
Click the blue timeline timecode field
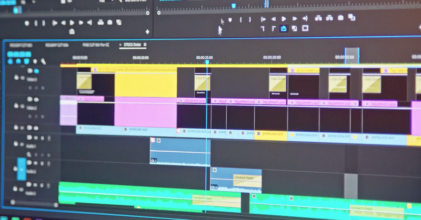tap(19, 54)
